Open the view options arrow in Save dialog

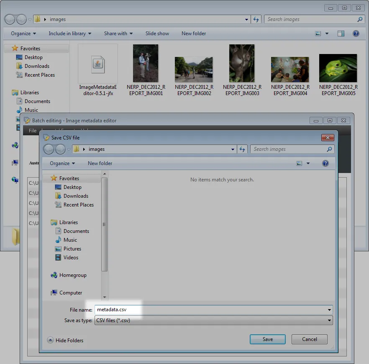click(308, 163)
